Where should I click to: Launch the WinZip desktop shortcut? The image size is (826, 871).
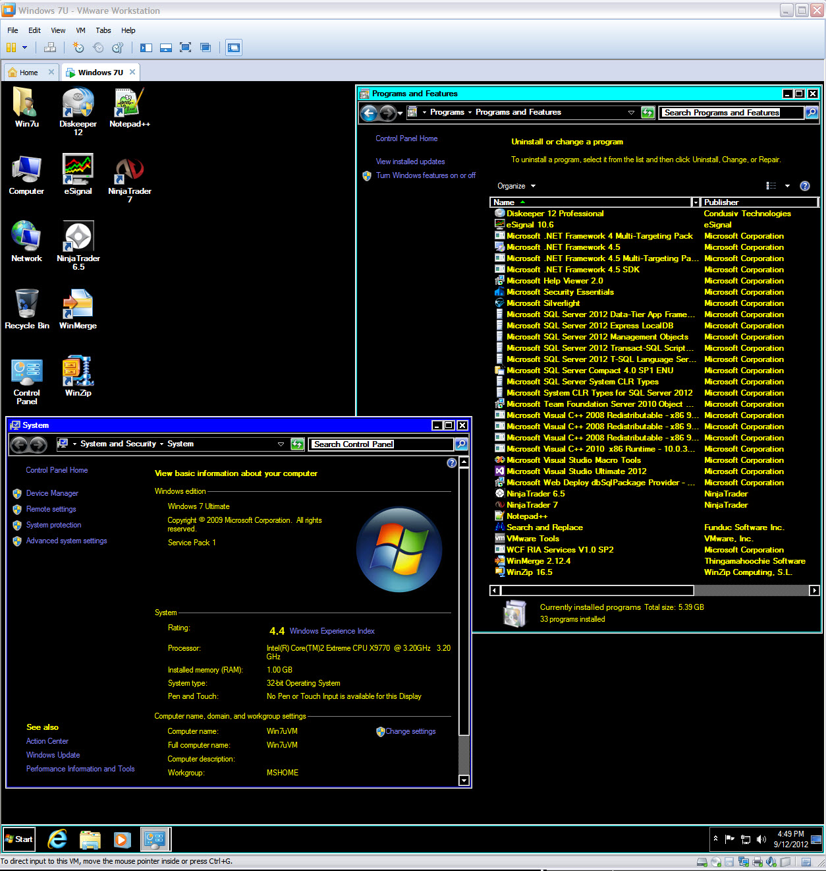pyautogui.click(x=78, y=376)
